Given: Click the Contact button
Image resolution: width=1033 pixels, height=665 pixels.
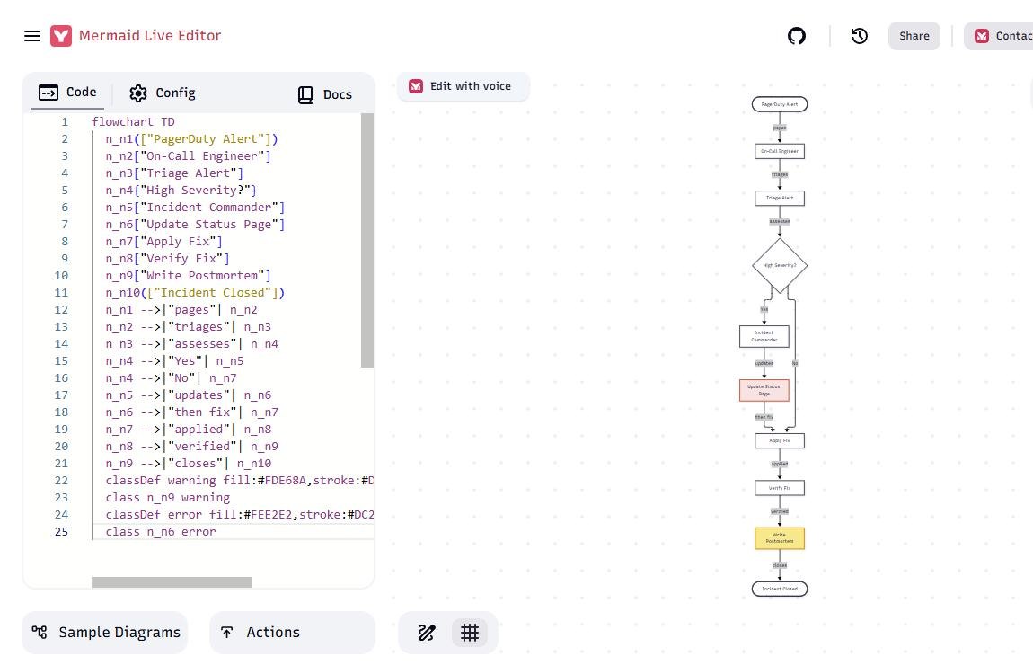Looking at the screenshot, I should tap(999, 36).
